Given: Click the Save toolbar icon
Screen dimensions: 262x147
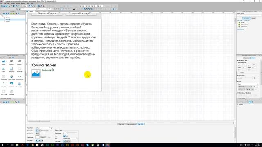Looking at the screenshot, I should 7,6.
